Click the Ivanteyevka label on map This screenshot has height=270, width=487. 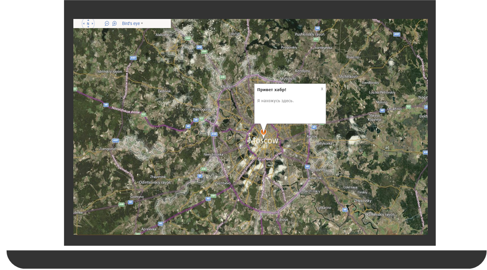[x=323, y=48]
